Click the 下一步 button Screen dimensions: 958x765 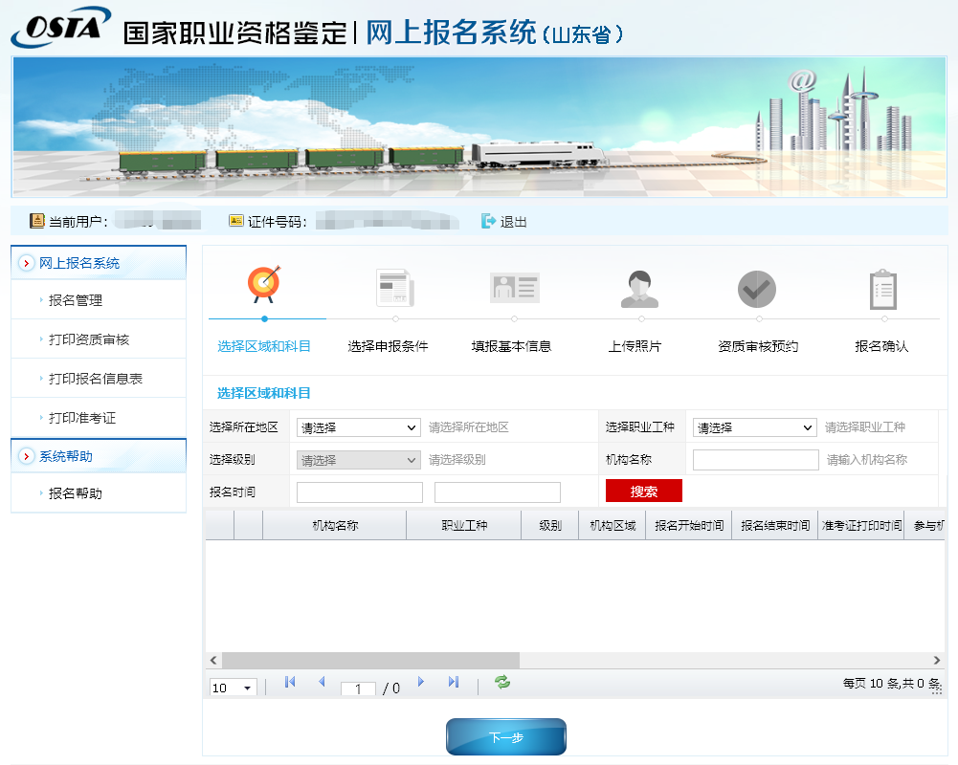coord(506,737)
